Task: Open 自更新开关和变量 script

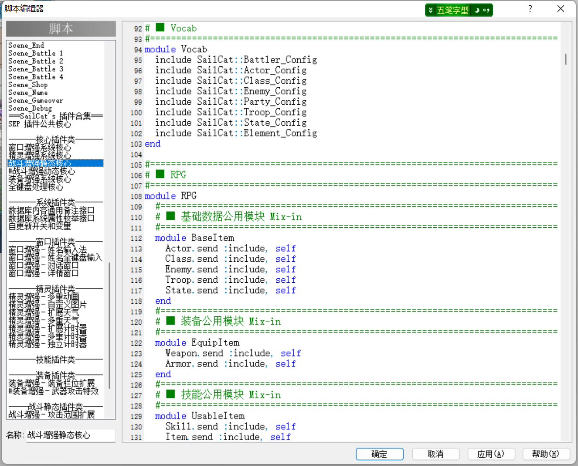Action: [x=40, y=226]
